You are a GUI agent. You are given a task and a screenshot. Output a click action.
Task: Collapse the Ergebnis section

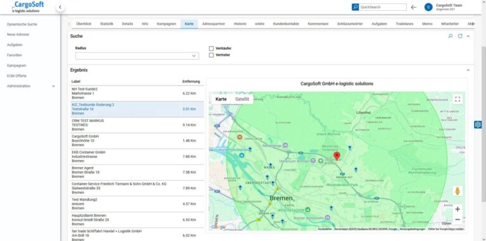coord(468,70)
